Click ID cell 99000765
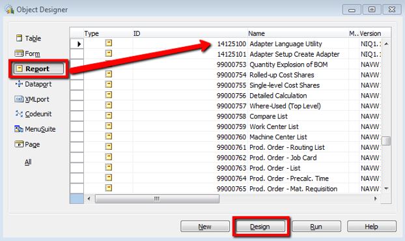The width and height of the screenshot is (405, 241). click(x=231, y=189)
